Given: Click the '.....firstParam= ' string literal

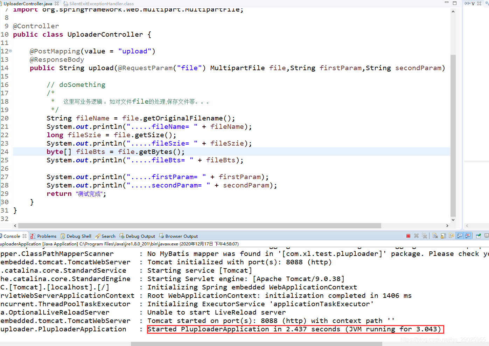Looking at the screenshot, I should click(166, 177).
